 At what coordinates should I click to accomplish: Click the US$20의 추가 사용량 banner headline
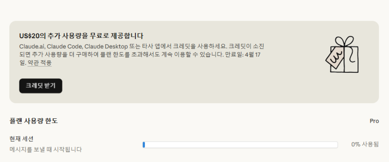pyautogui.click(x=81, y=36)
